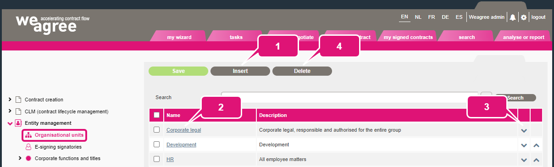Image resolution: width=554 pixels, height=167 pixels.
Task: Move the Development row up
Action: 537,145
